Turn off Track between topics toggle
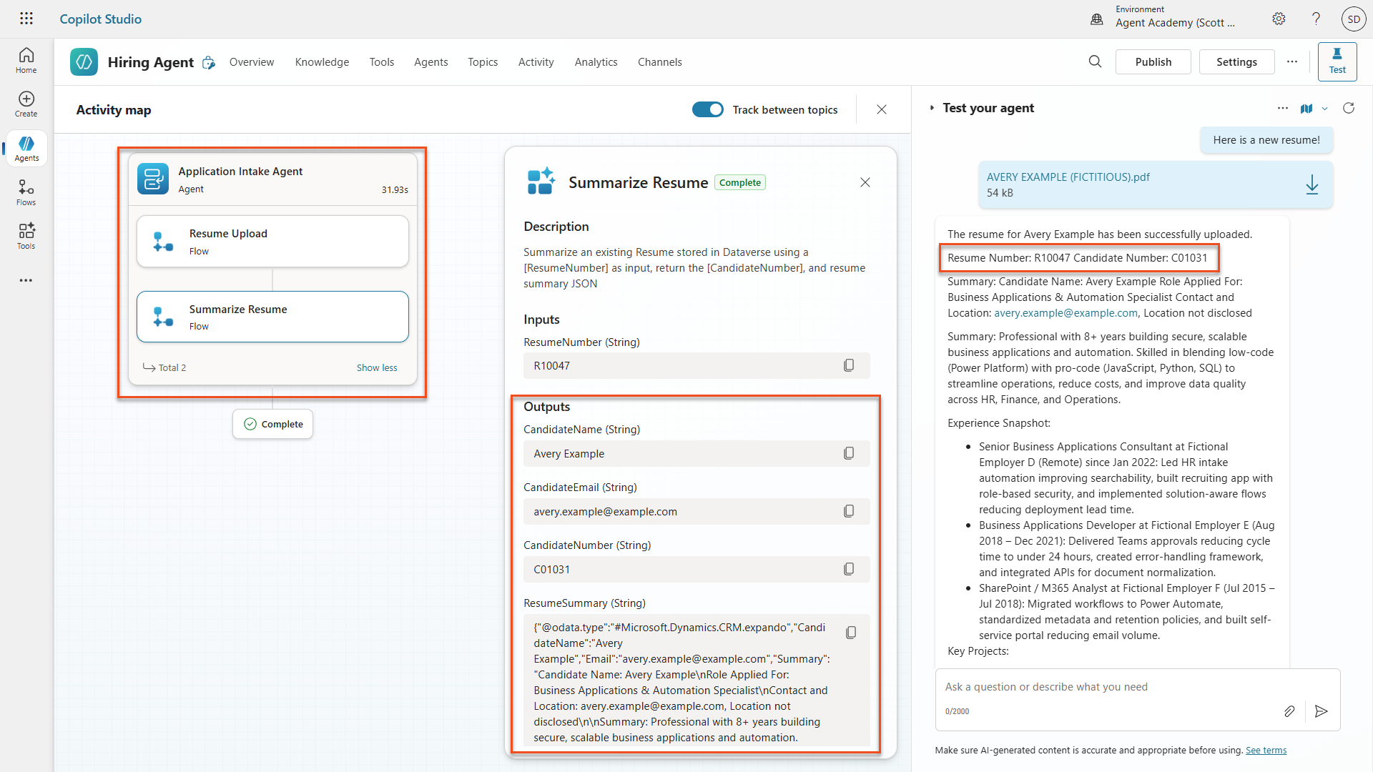1373x772 pixels. tap(707, 109)
